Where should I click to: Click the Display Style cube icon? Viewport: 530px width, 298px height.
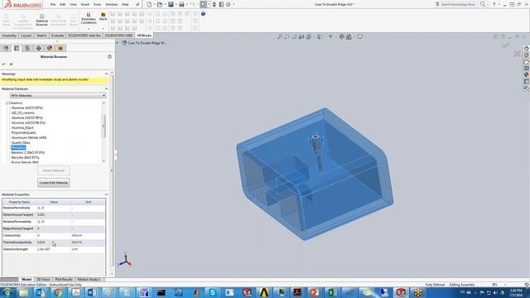[320, 36]
